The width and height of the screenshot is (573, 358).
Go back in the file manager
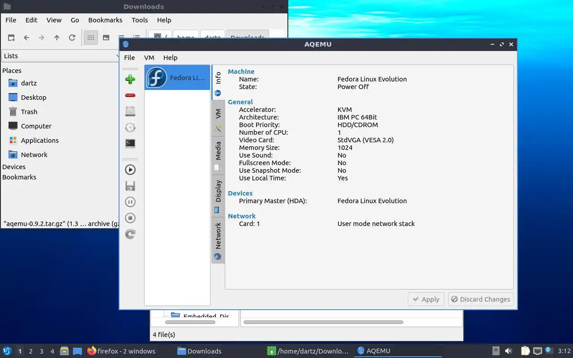(26, 38)
